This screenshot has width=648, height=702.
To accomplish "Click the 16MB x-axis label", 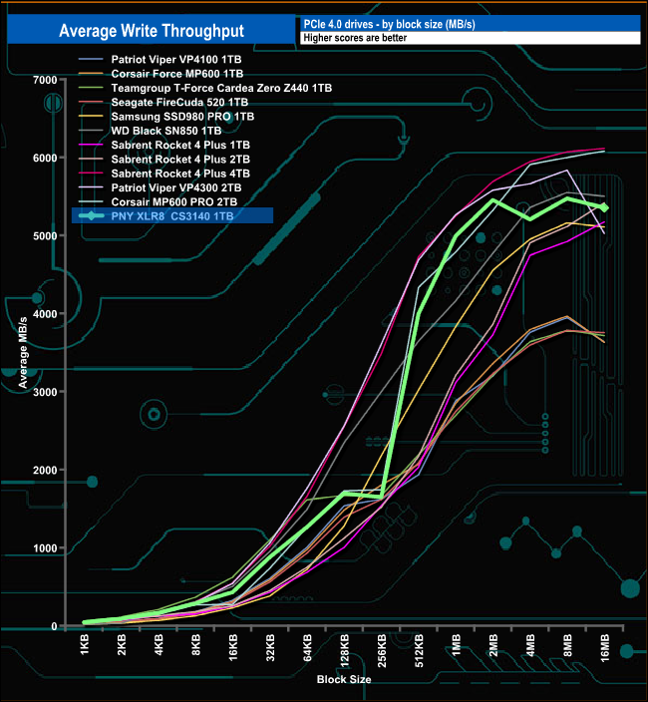I will pos(604,648).
